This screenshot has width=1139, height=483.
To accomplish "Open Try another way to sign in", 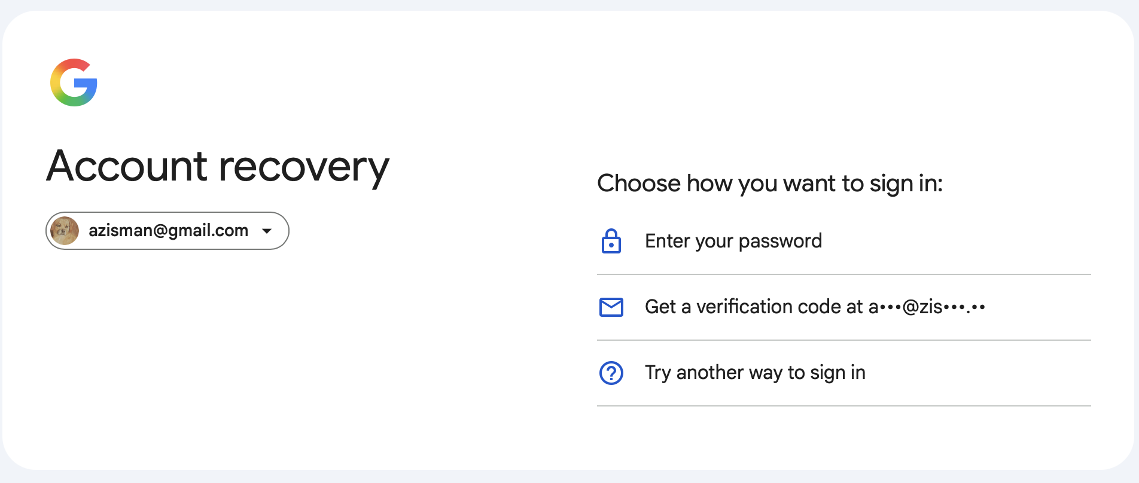I will tap(755, 372).
